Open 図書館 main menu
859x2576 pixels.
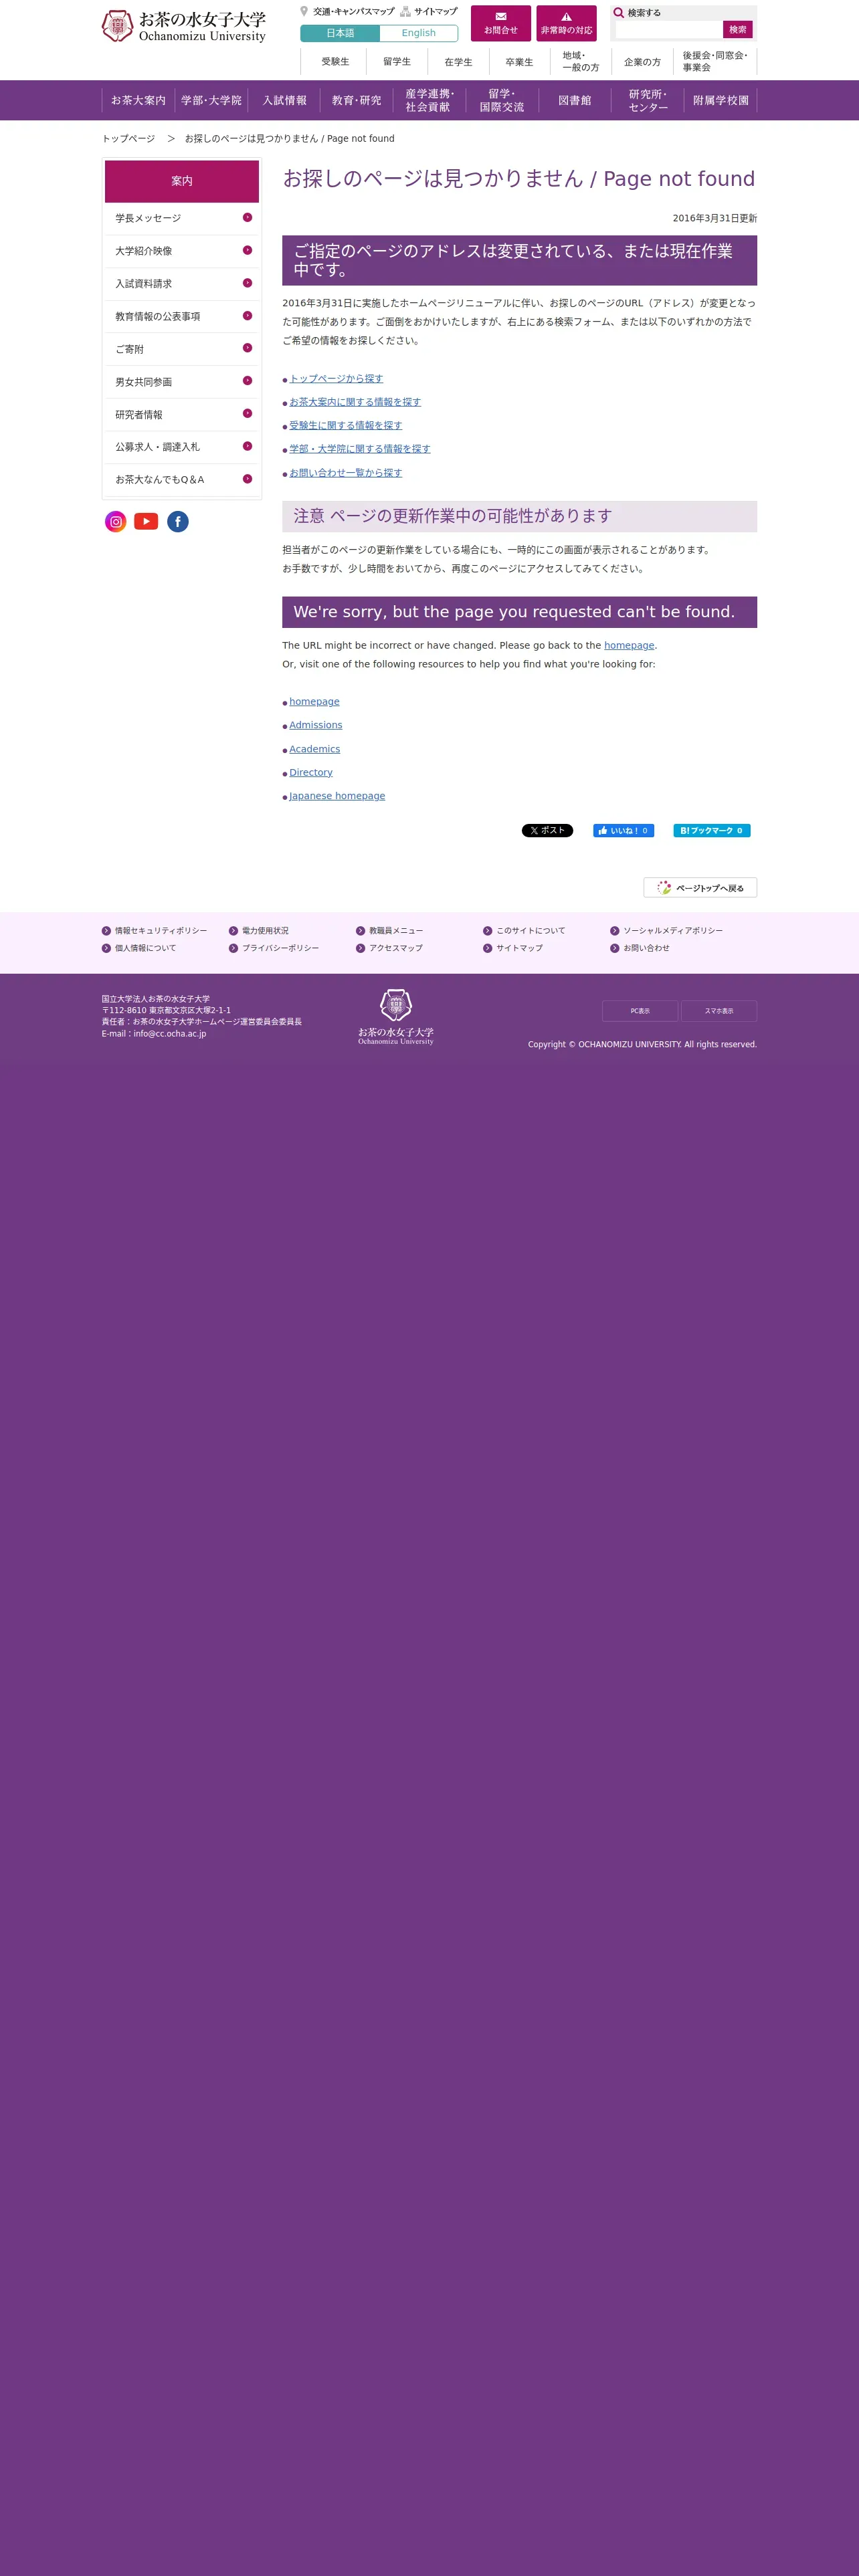(x=575, y=100)
